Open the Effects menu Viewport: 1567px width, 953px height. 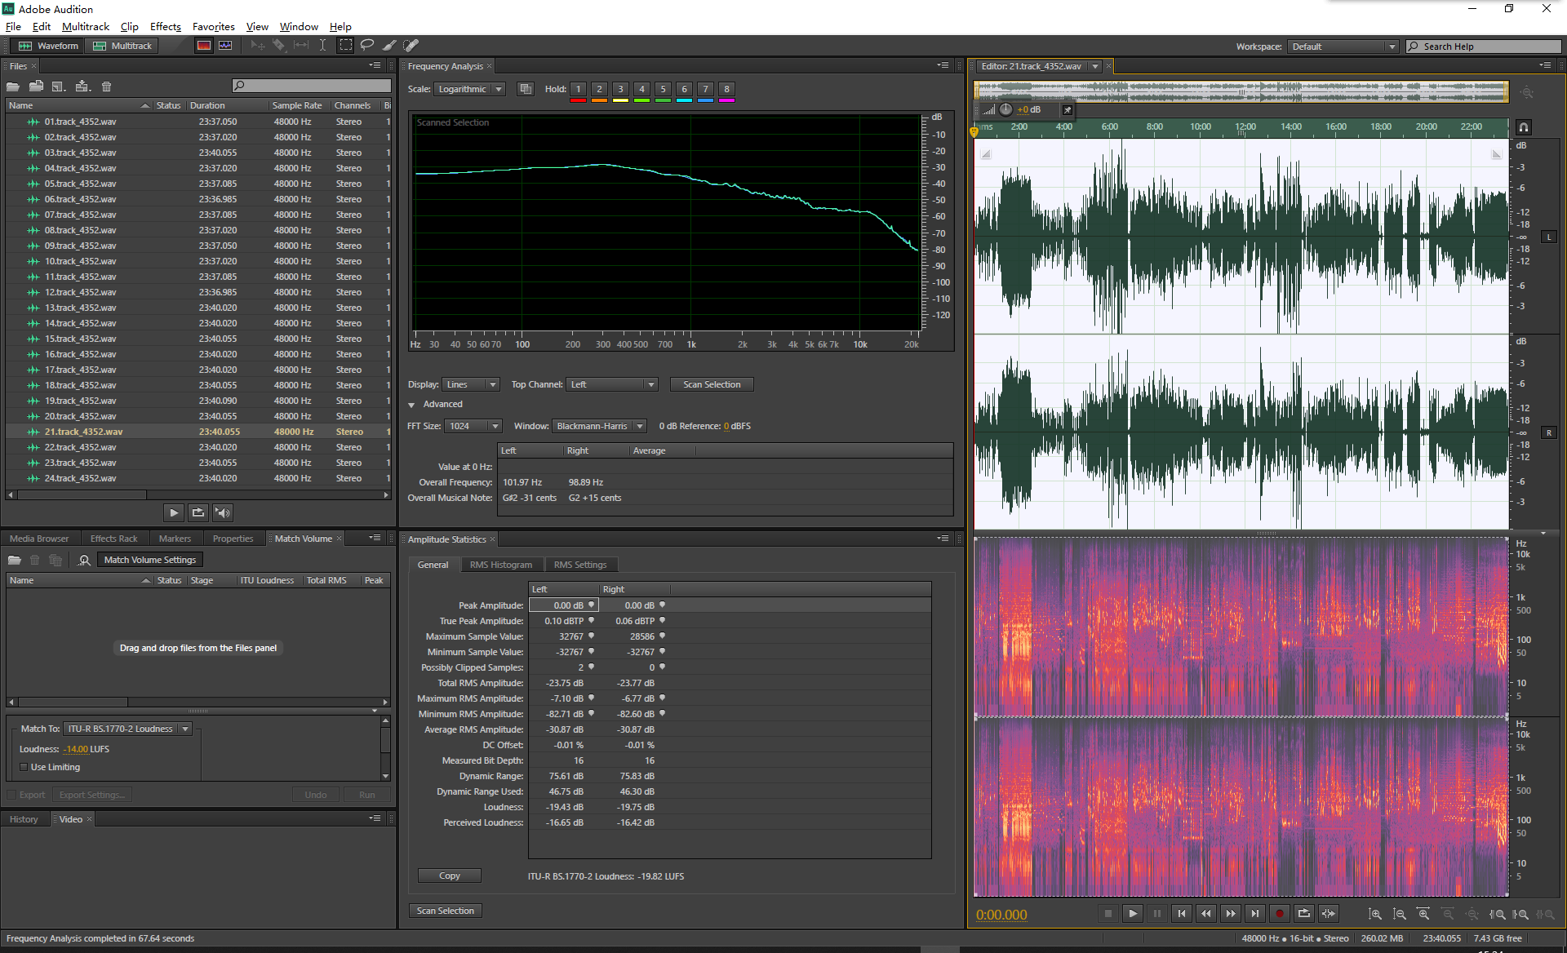(x=166, y=26)
